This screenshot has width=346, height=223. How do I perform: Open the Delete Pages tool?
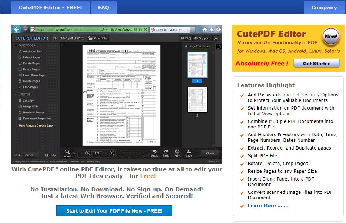coord(30,81)
